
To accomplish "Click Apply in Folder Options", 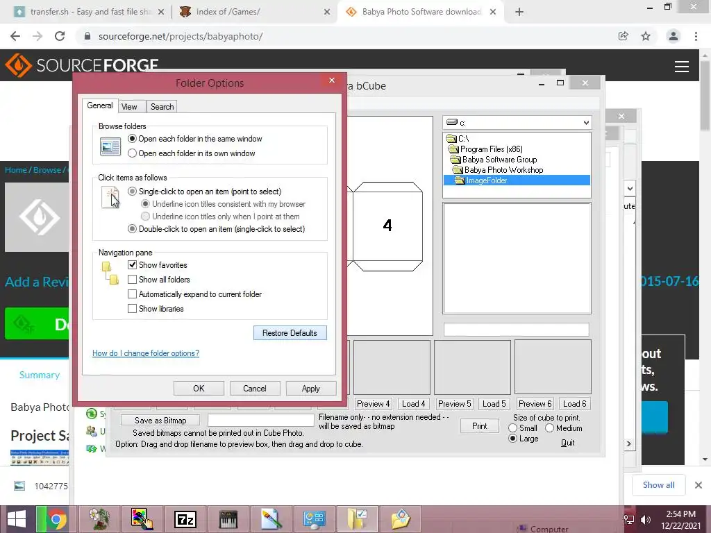I will [x=310, y=389].
